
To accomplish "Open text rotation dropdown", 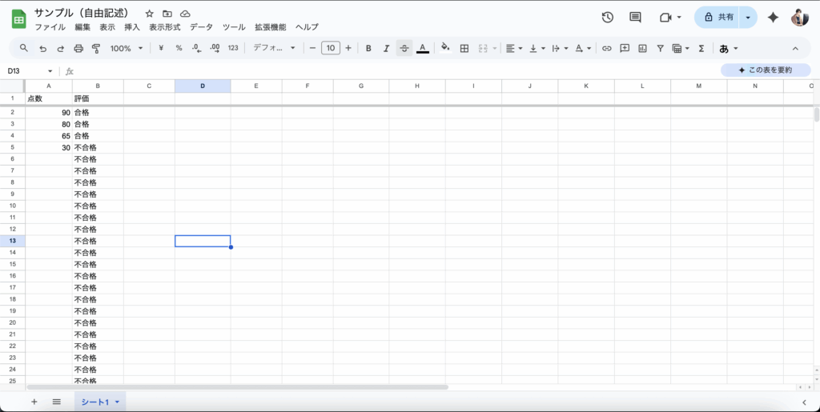I will click(583, 48).
